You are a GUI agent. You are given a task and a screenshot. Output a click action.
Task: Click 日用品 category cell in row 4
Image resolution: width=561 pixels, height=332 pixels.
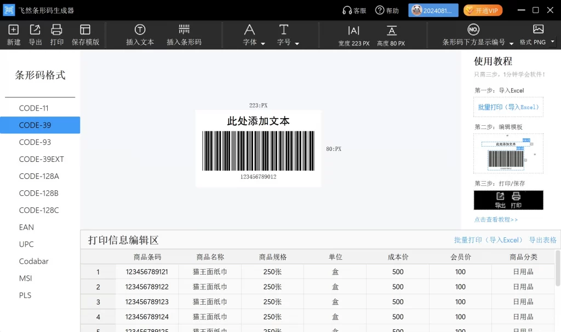(x=523, y=317)
